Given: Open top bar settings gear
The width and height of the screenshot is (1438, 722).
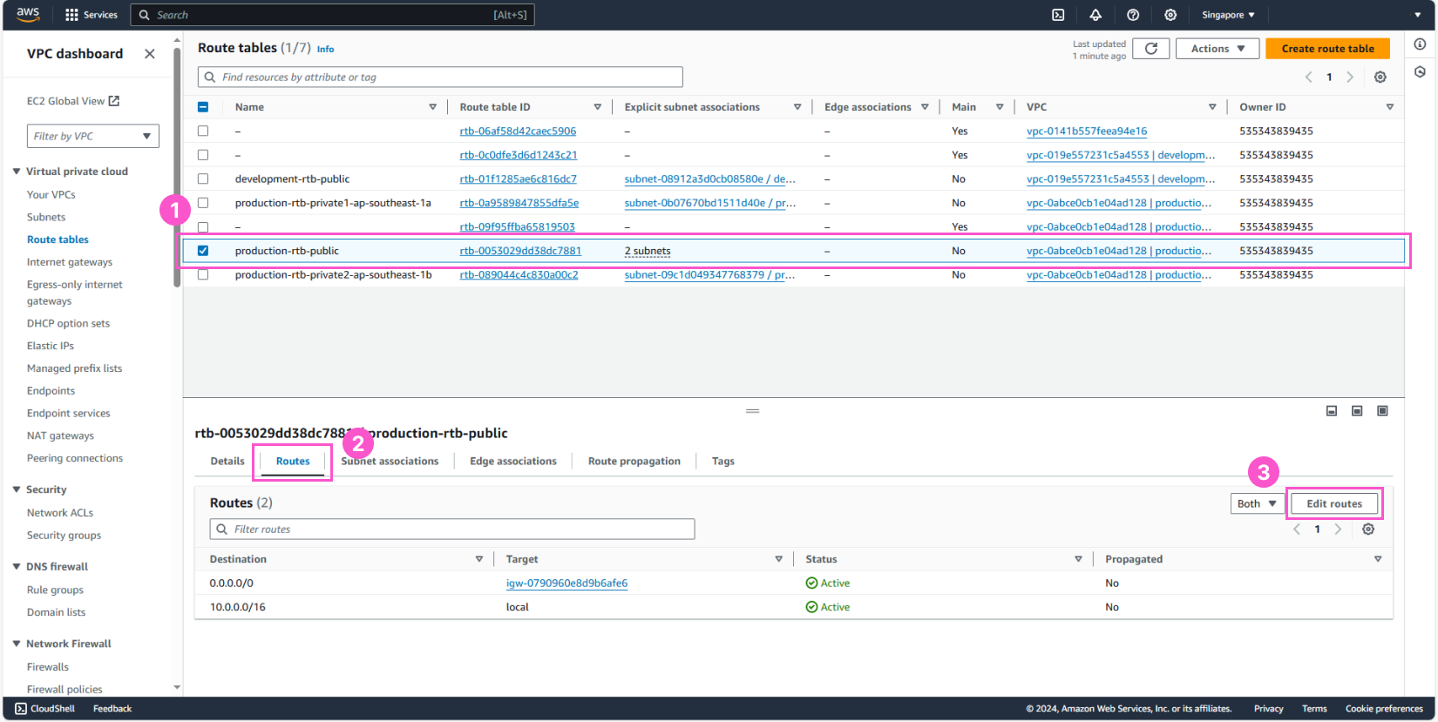Looking at the screenshot, I should point(1170,15).
